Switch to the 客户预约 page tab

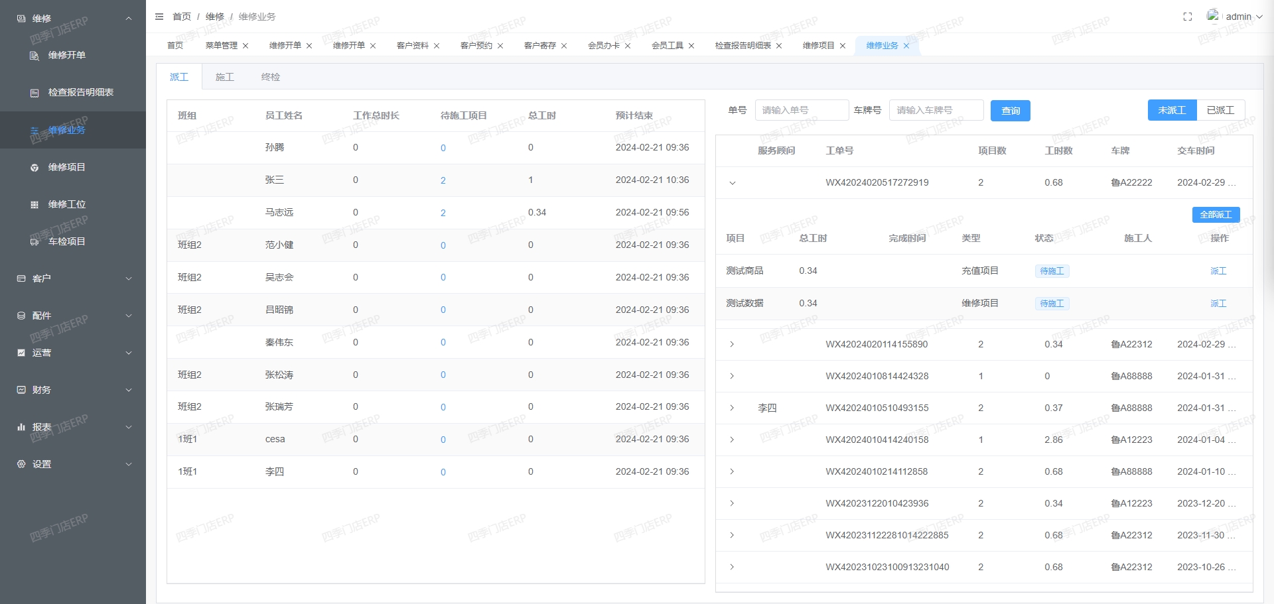pyautogui.click(x=476, y=46)
